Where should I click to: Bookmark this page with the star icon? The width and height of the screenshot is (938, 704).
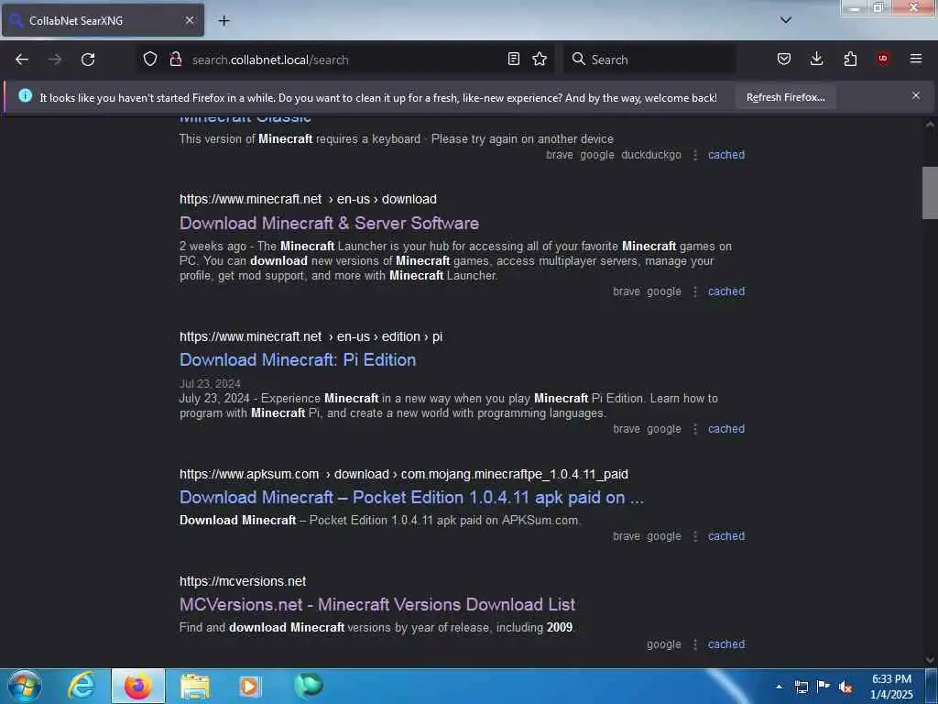point(540,59)
